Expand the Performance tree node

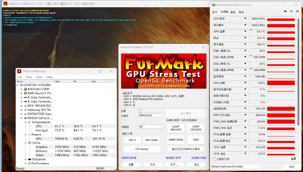[x=25, y=164]
